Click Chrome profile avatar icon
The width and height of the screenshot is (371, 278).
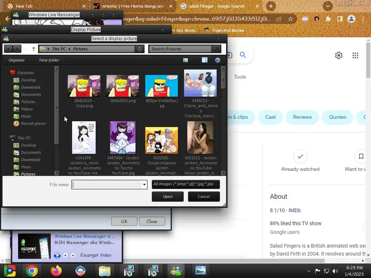point(351,19)
